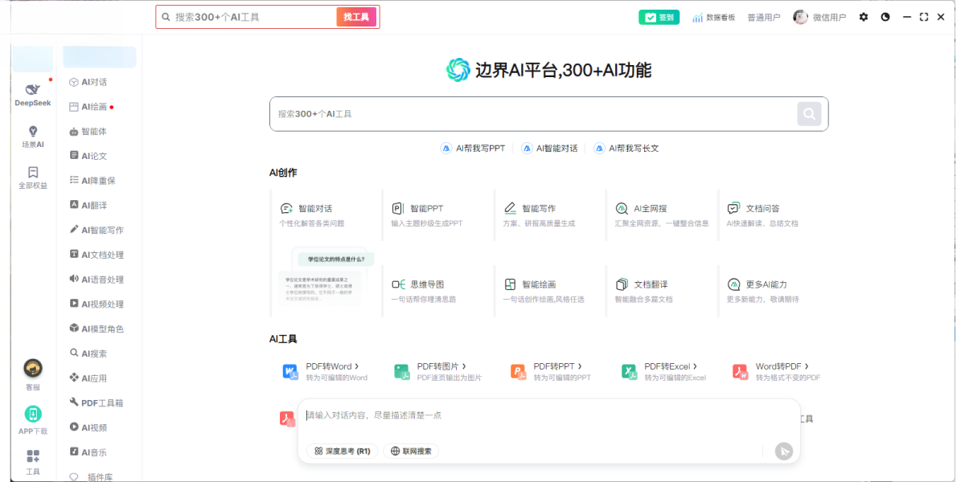
Task: Open 文档翻译 card
Action: pos(661,292)
